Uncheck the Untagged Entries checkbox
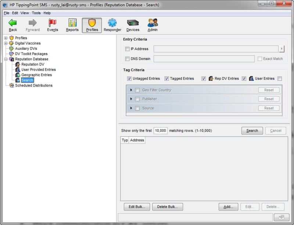This screenshot has width=294, height=225. pyautogui.click(x=129, y=79)
